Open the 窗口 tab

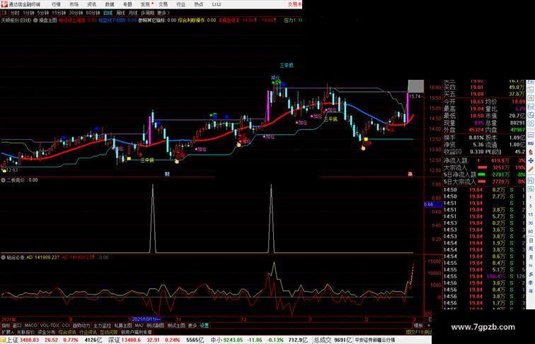pos(17,326)
